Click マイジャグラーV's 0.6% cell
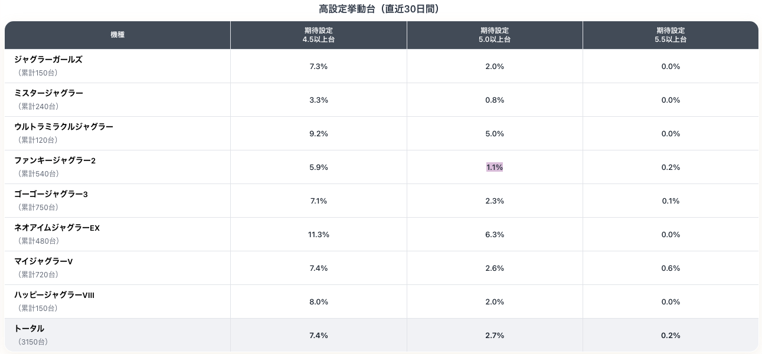 tap(671, 268)
